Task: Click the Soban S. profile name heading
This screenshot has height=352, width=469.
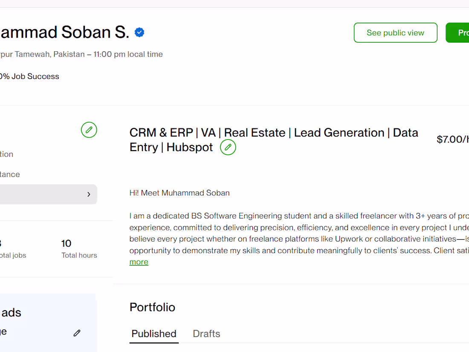Action: tap(64, 32)
